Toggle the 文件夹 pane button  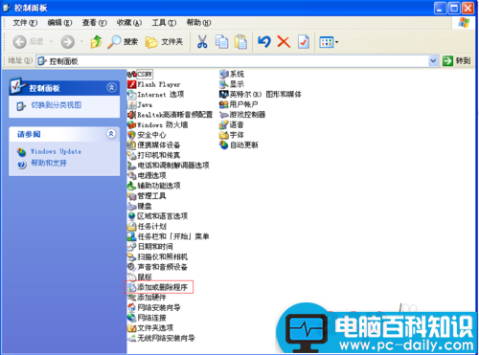point(165,42)
